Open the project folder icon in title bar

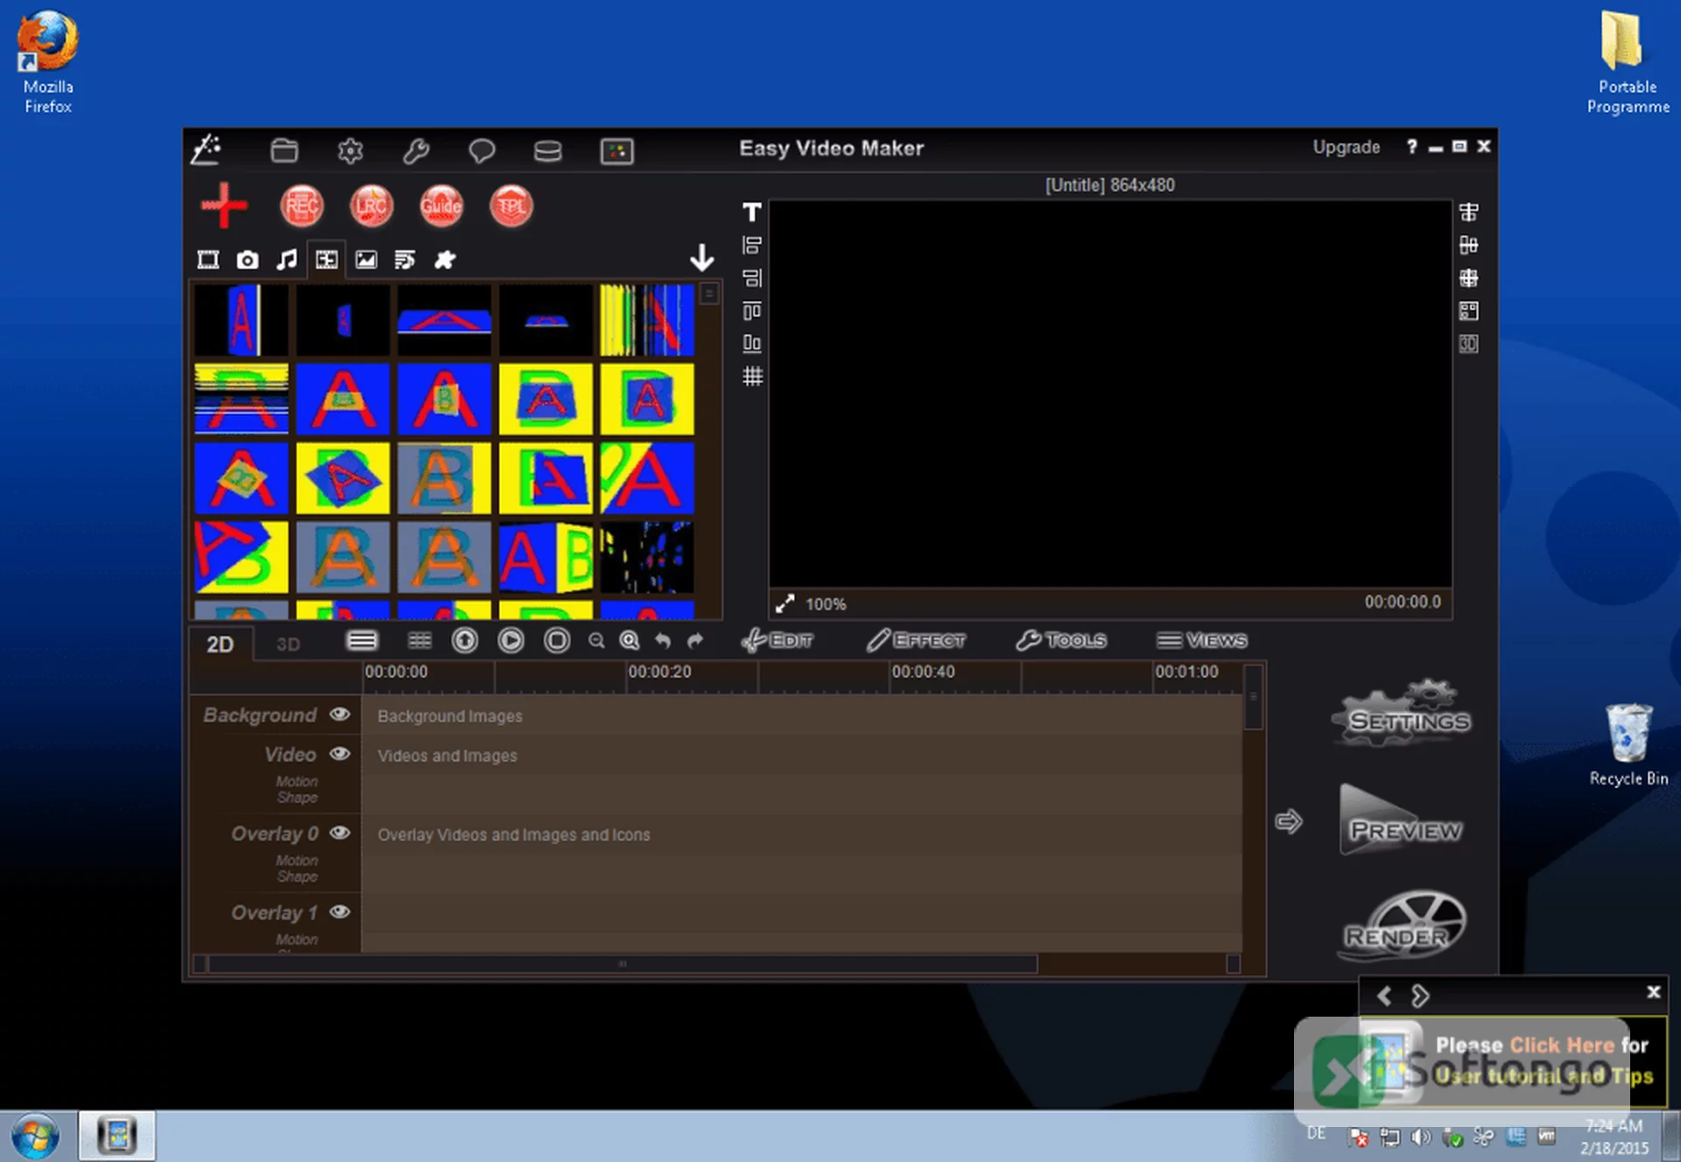point(284,151)
